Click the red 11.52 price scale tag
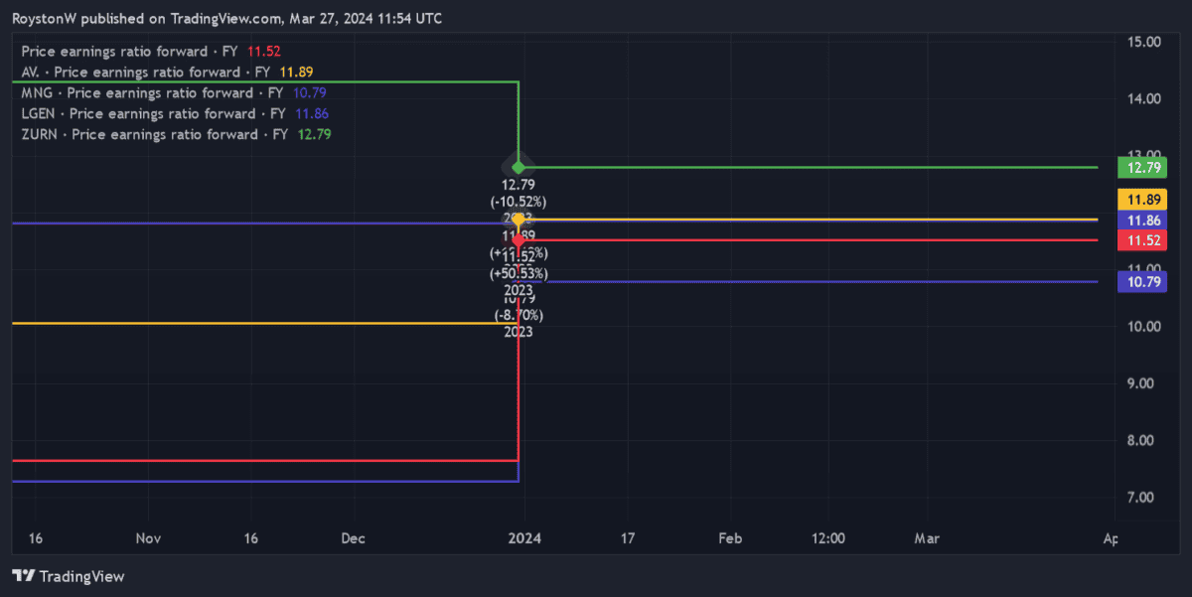This screenshot has width=1192, height=597. pyautogui.click(x=1140, y=240)
